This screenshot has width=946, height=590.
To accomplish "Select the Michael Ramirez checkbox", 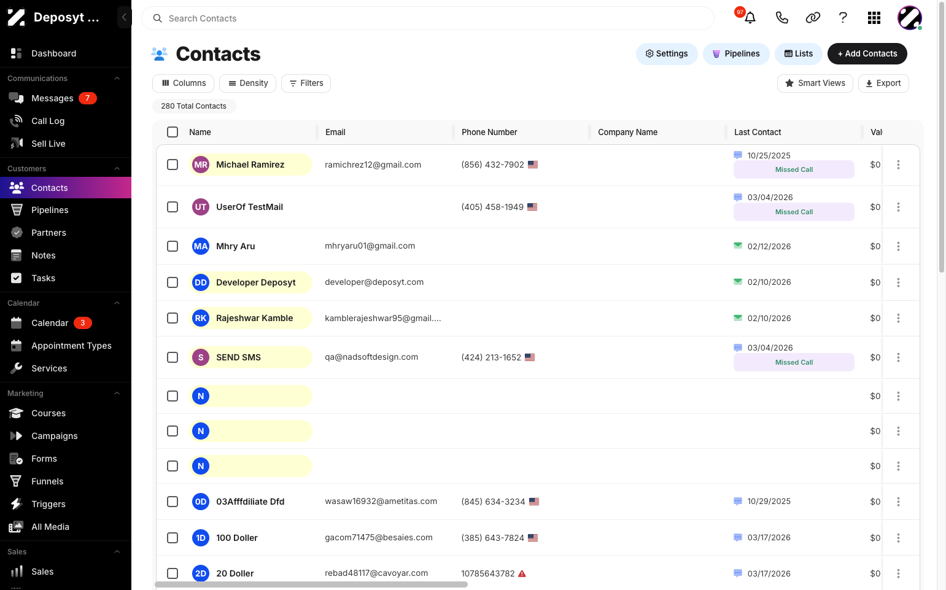I will click(173, 165).
